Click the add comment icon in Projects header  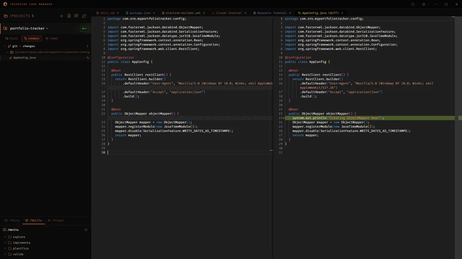pos(76,16)
